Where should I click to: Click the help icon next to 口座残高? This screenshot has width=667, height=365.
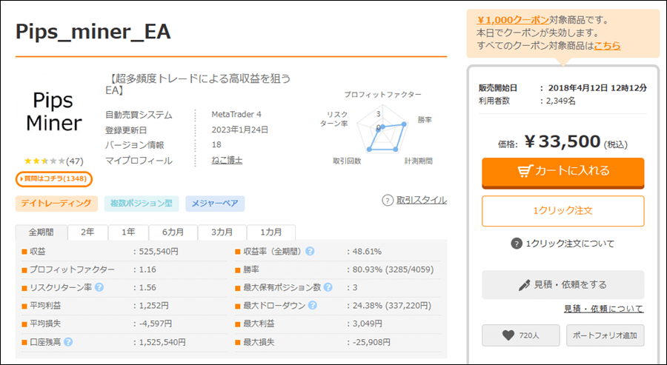[x=68, y=342]
